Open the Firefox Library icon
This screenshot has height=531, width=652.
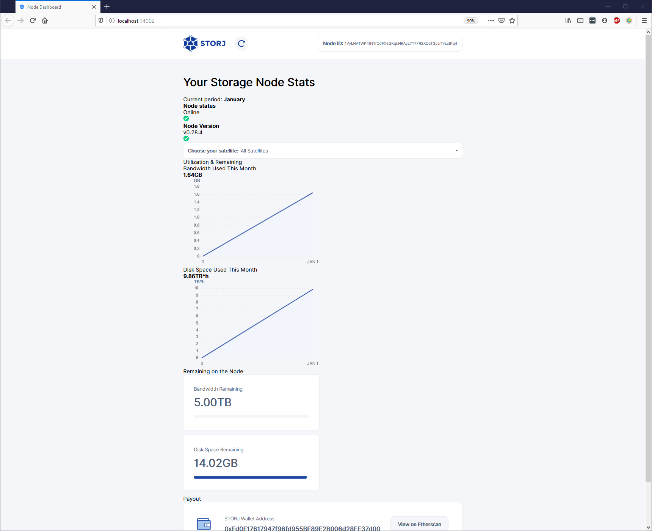[568, 20]
